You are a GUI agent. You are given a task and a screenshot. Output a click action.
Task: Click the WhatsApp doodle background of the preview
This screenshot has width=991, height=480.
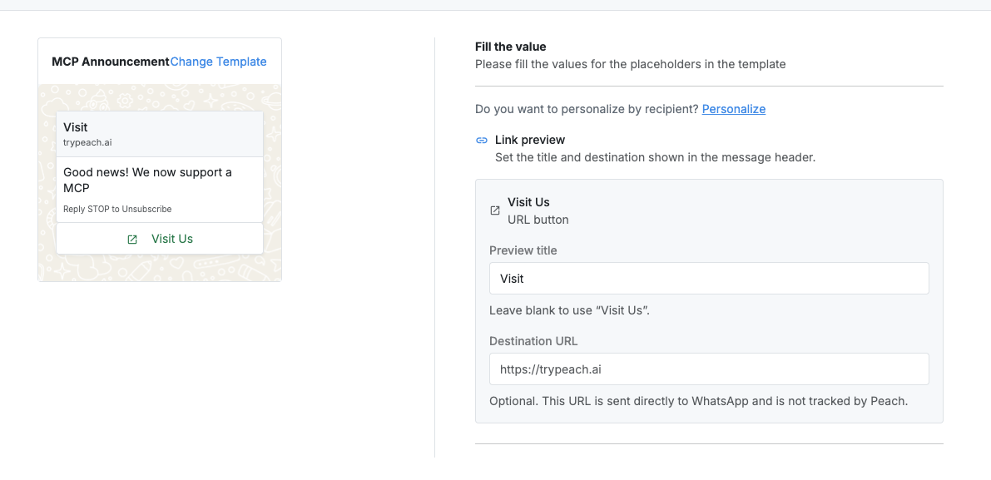click(160, 269)
